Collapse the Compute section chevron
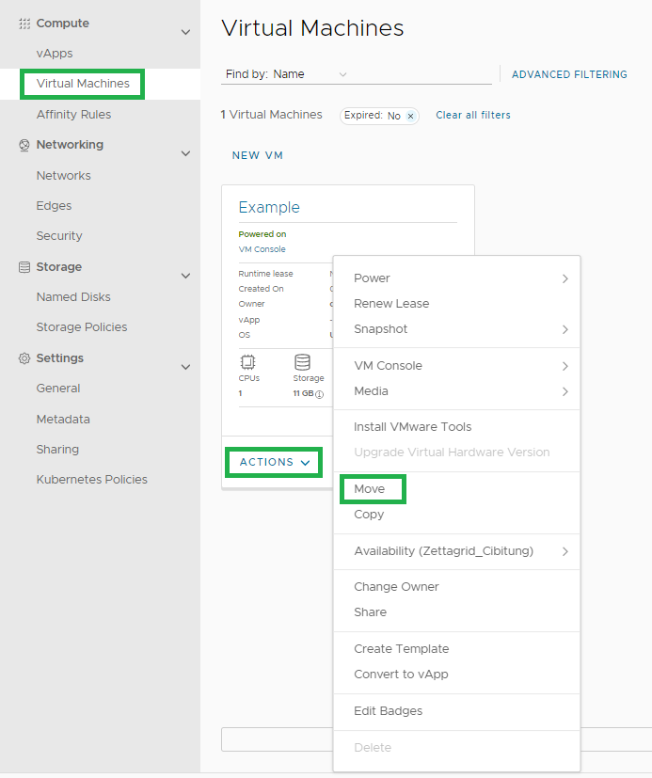 point(185,32)
